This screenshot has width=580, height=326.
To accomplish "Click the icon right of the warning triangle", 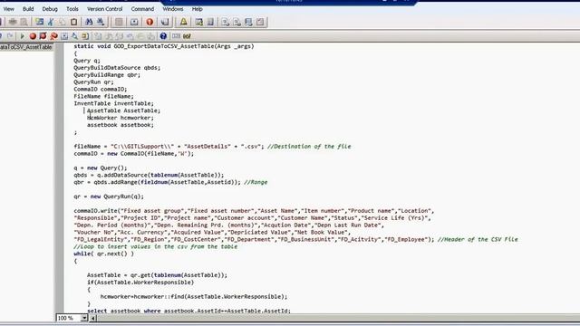I will (x=198, y=22).
